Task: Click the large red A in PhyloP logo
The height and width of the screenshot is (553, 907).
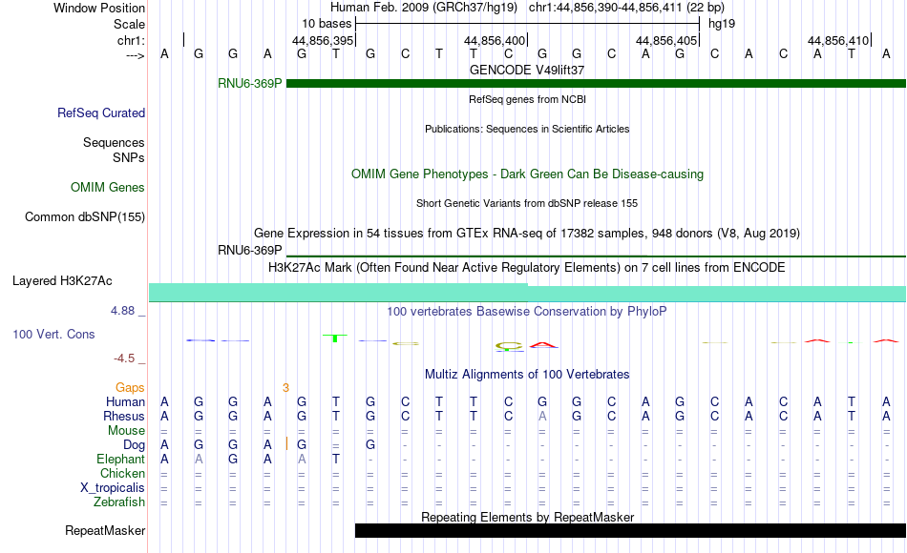Action: point(542,345)
